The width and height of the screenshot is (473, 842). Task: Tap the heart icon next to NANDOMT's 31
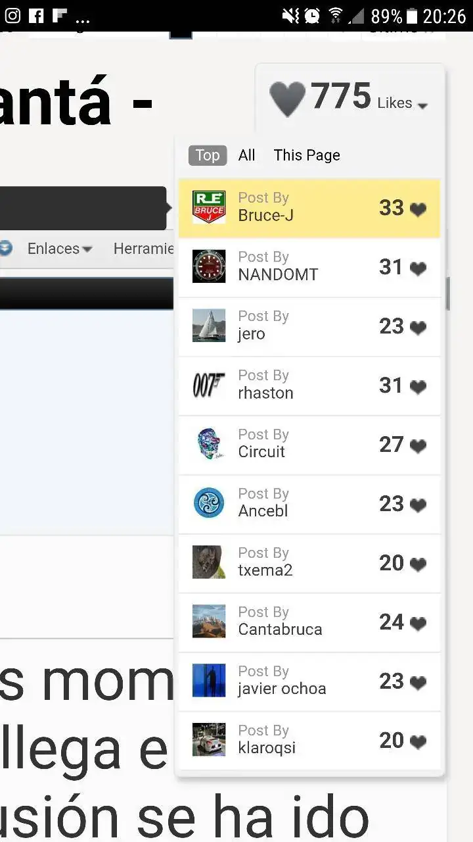pos(418,268)
